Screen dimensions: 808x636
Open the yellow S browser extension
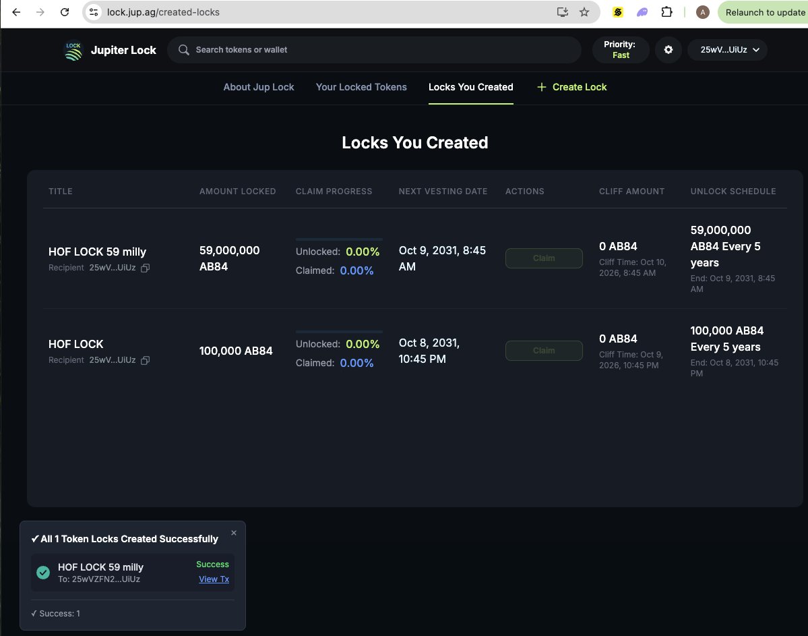pyautogui.click(x=617, y=12)
